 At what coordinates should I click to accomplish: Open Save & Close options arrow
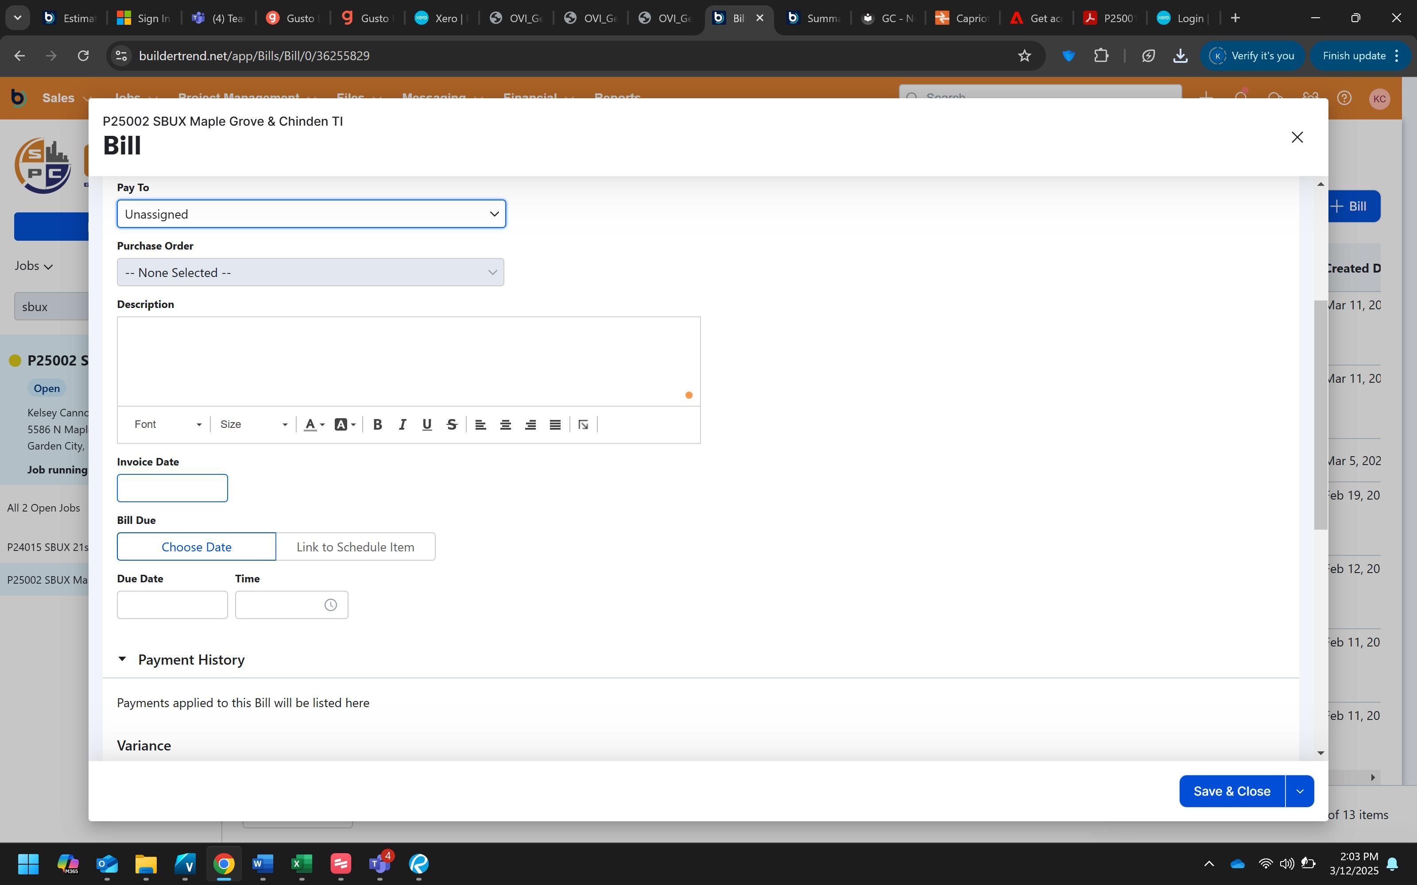(1300, 791)
